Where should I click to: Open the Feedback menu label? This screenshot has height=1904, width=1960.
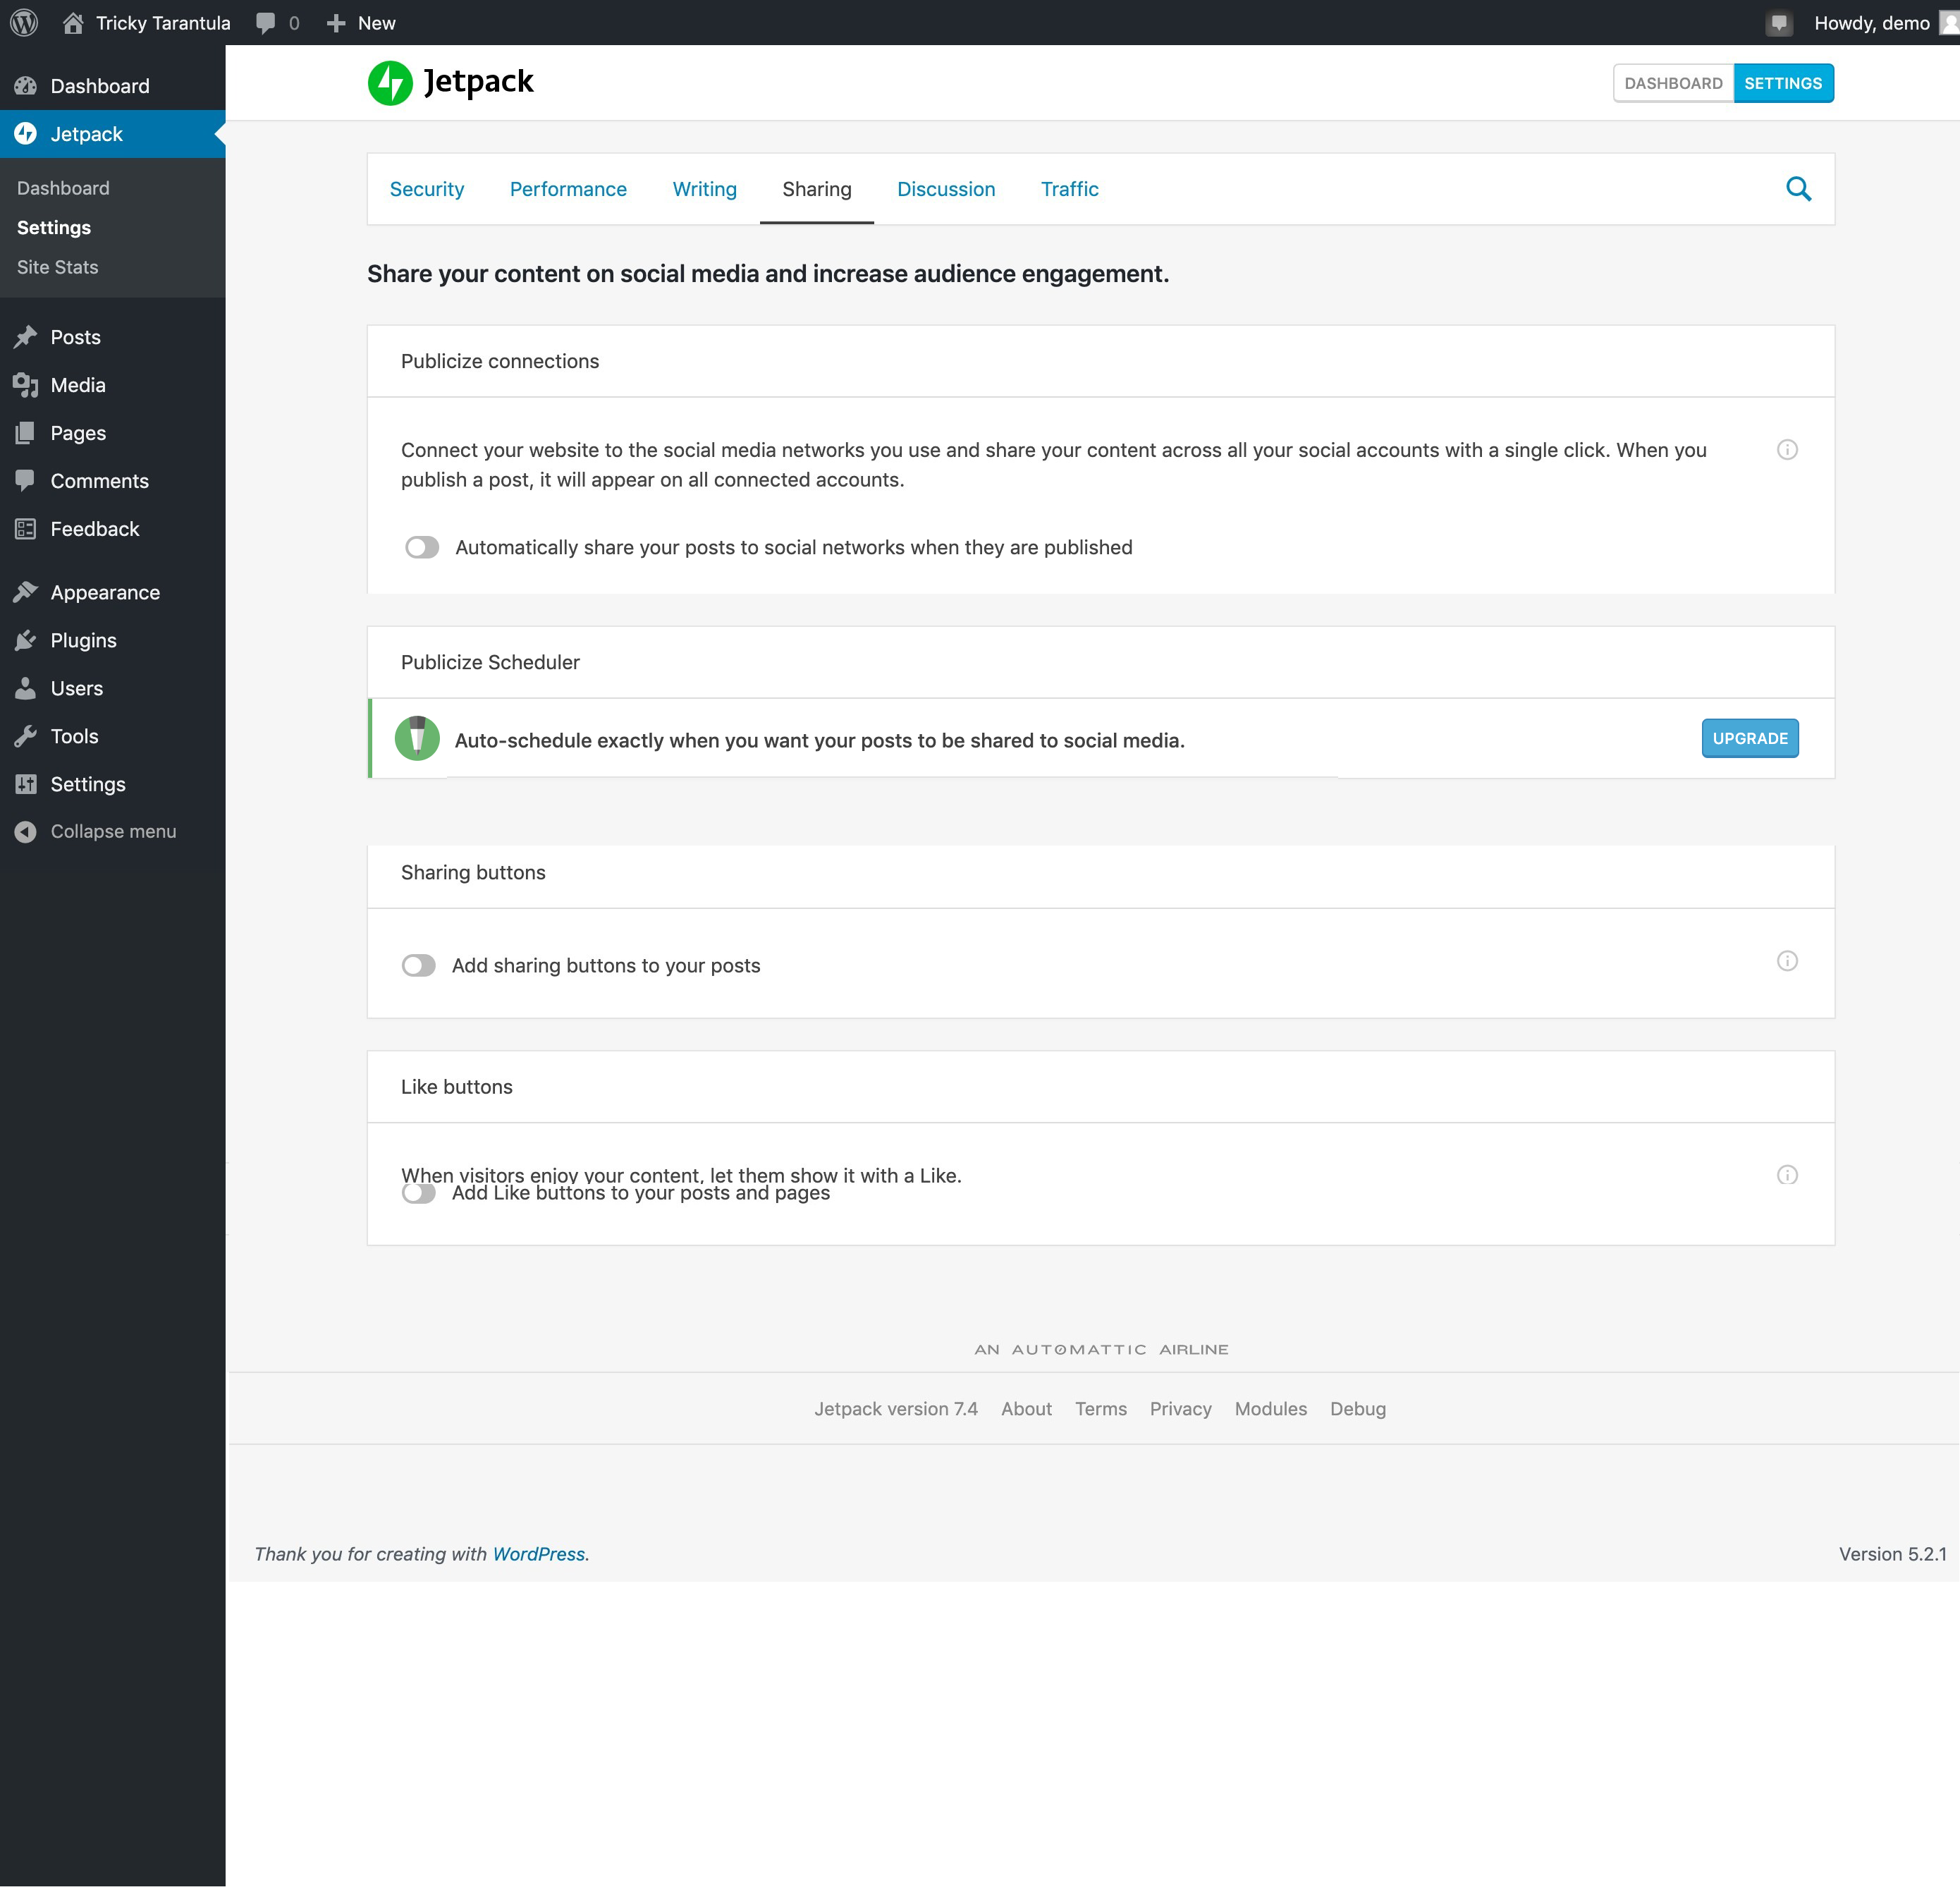click(95, 529)
